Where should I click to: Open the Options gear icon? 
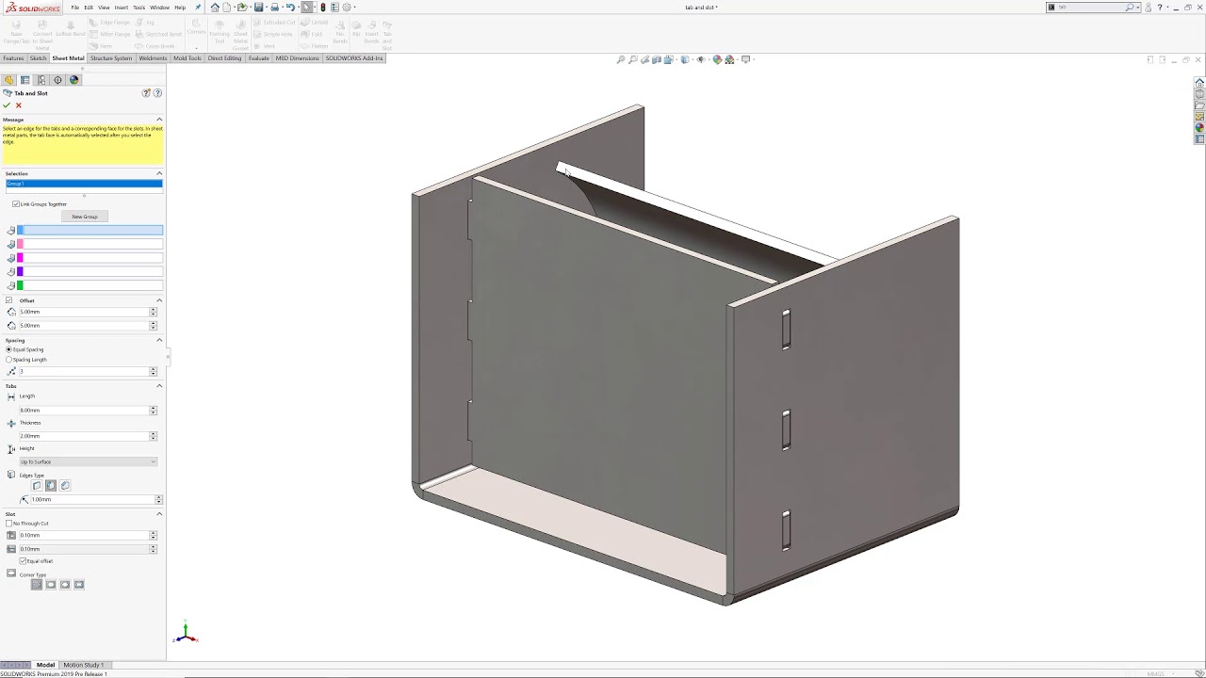[x=347, y=8]
